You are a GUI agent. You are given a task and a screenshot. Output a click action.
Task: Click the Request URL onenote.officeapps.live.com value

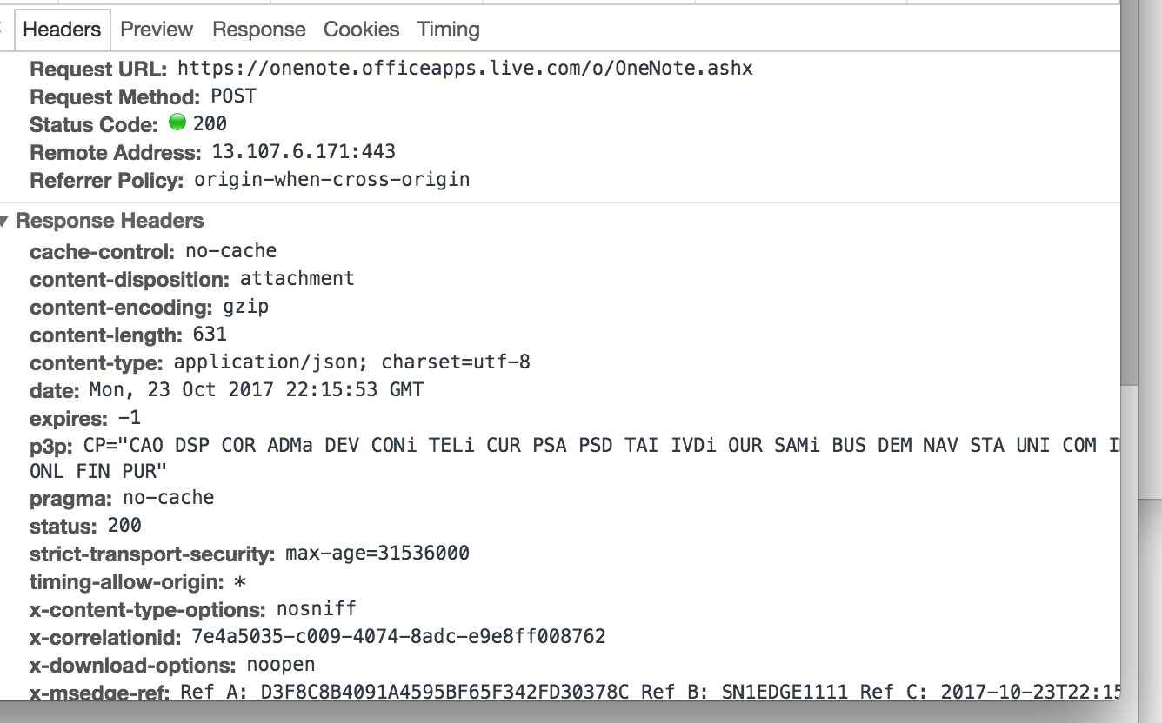coord(464,68)
